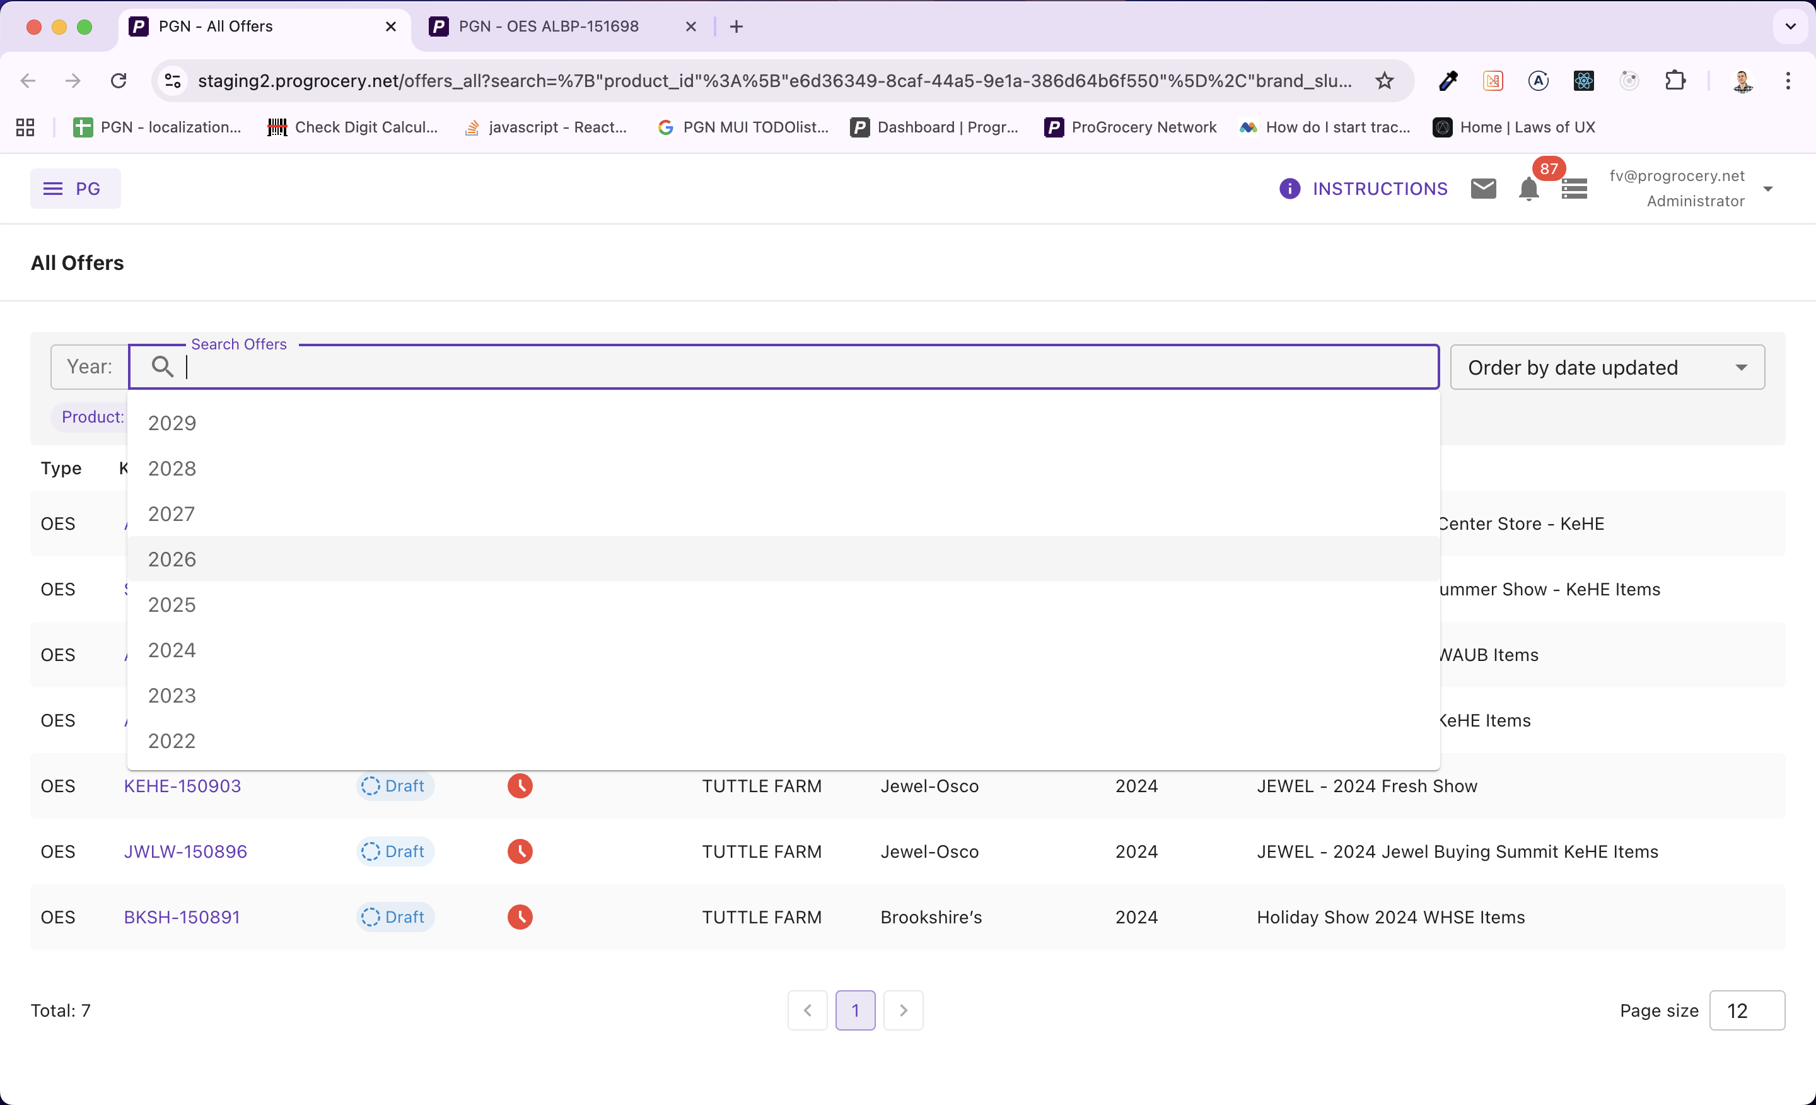The width and height of the screenshot is (1816, 1105).
Task: Click the Draft status chip for BKSH-150891
Action: (x=394, y=917)
